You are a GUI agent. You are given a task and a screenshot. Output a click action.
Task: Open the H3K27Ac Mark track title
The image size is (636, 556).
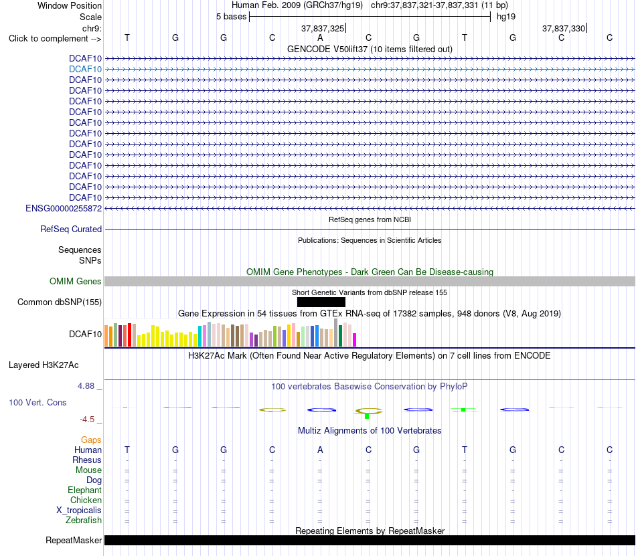(370, 356)
